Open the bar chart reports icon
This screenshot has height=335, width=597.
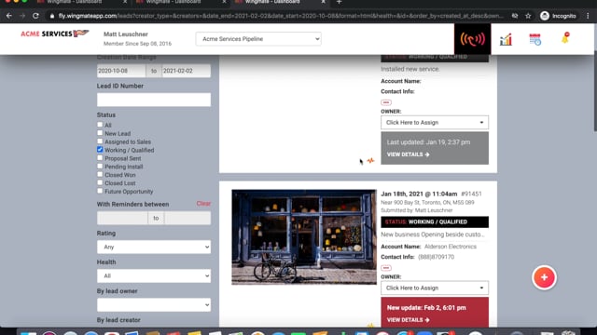506,39
